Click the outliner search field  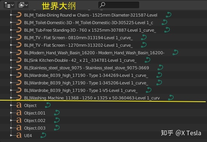point(119,5)
